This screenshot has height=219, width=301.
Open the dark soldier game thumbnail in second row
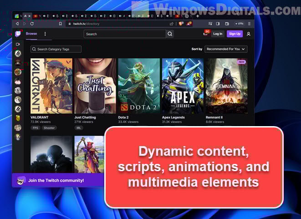tap(51, 154)
